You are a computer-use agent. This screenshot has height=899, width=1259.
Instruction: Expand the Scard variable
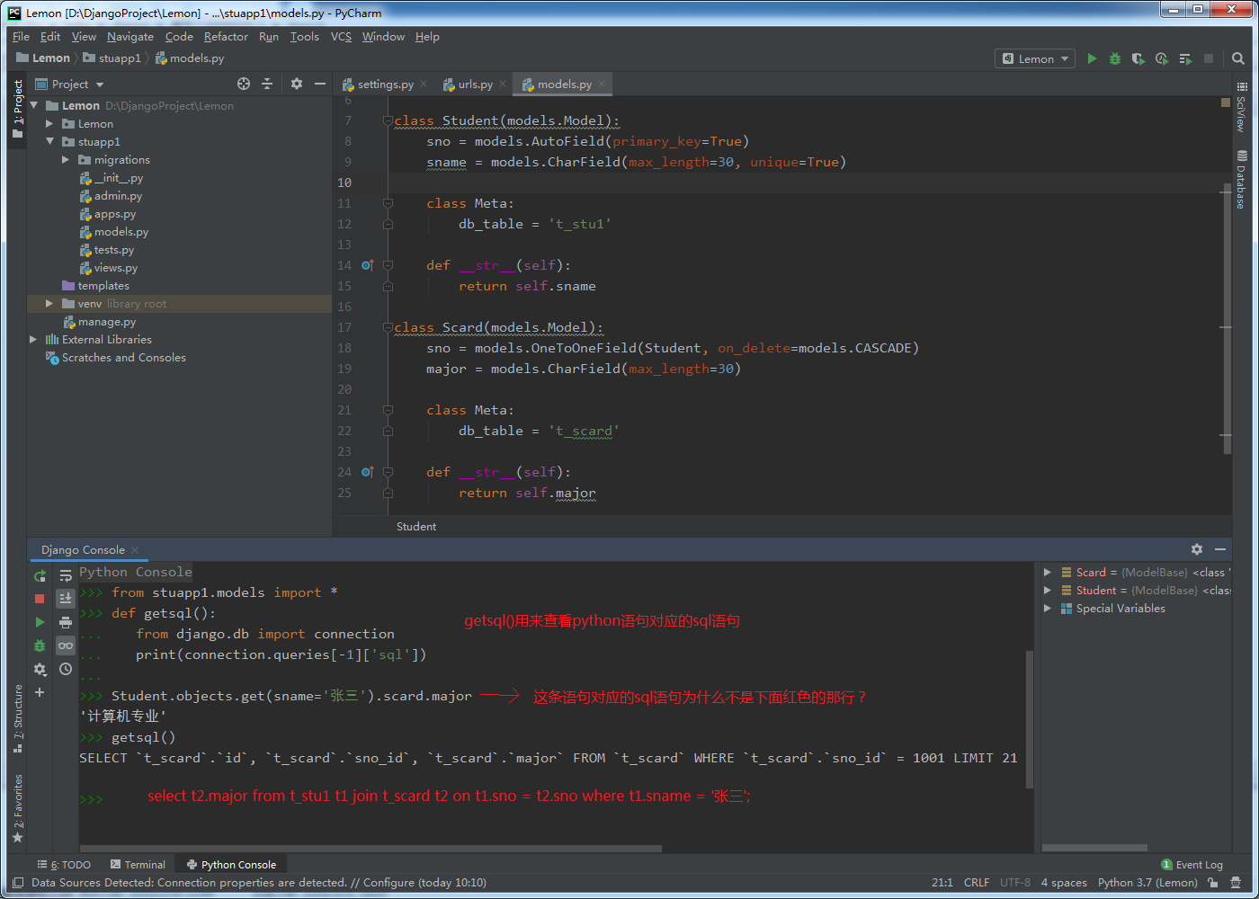1048,573
